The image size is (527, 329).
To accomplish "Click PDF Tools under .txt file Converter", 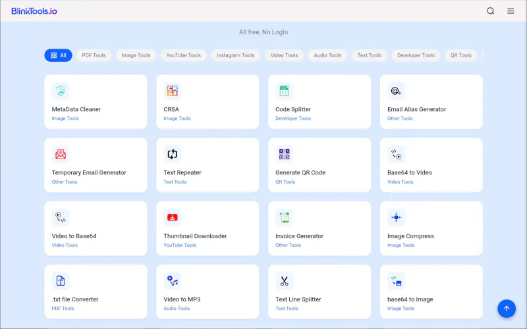I will coord(63,308).
